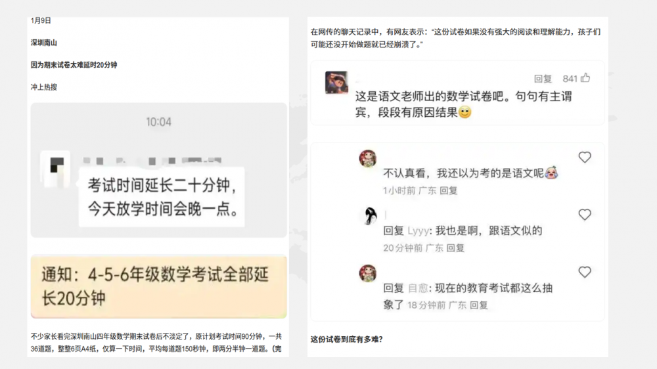Click the heading '这份试卷到底有多难?'
The height and width of the screenshot is (369, 657).
pyautogui.click(x=346, y=339)
